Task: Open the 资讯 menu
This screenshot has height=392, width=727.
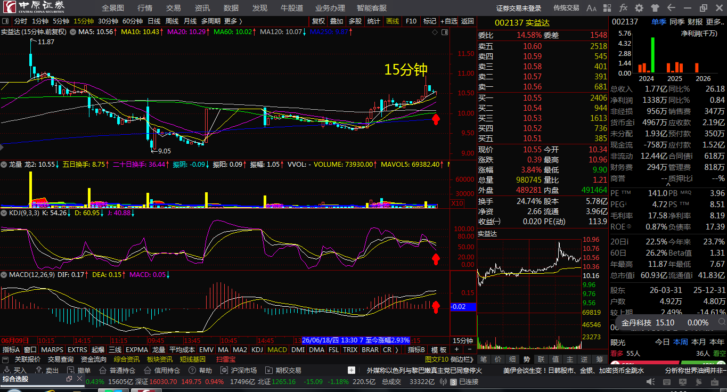Action: 202,8
